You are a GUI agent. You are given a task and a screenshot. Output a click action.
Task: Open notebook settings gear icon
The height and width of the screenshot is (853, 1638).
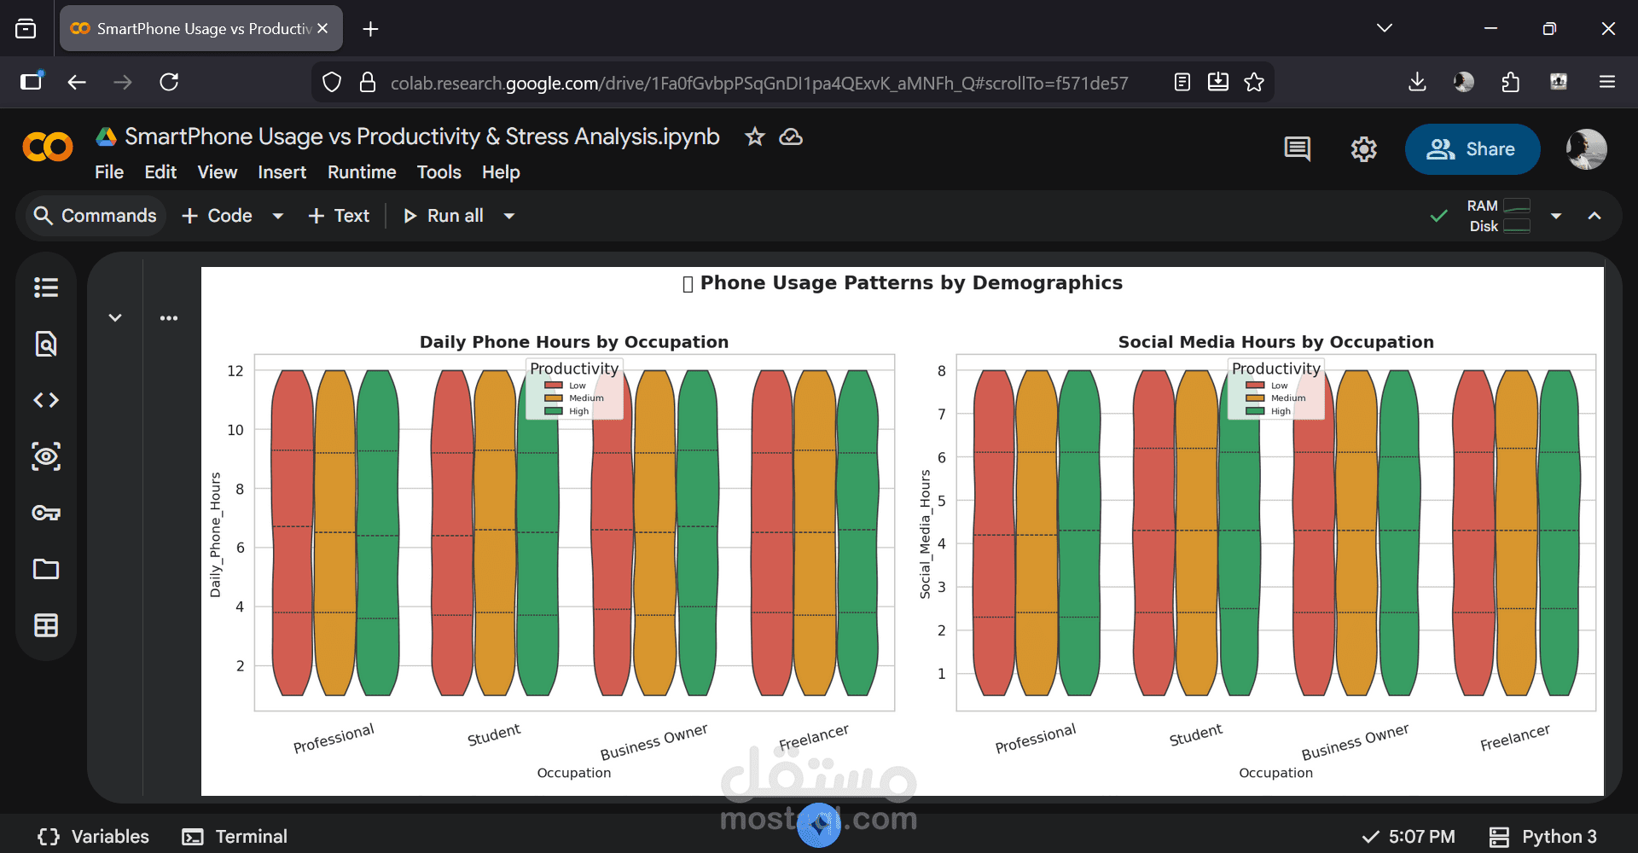[1363, 149]
